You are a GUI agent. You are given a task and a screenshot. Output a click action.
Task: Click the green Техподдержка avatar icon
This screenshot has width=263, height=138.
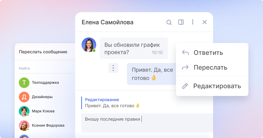tap(24, 83)
